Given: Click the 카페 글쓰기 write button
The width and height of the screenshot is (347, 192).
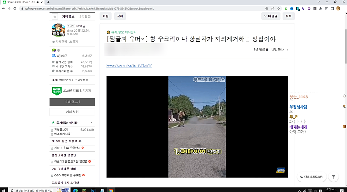Looking at the screenshot, I should pos(72,102).
